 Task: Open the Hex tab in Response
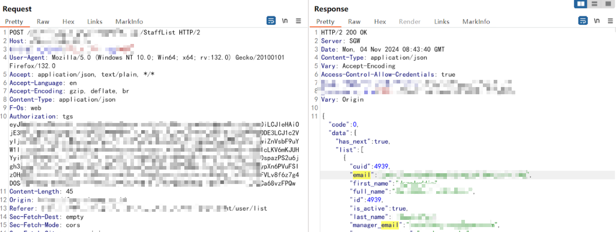(380, 22)
